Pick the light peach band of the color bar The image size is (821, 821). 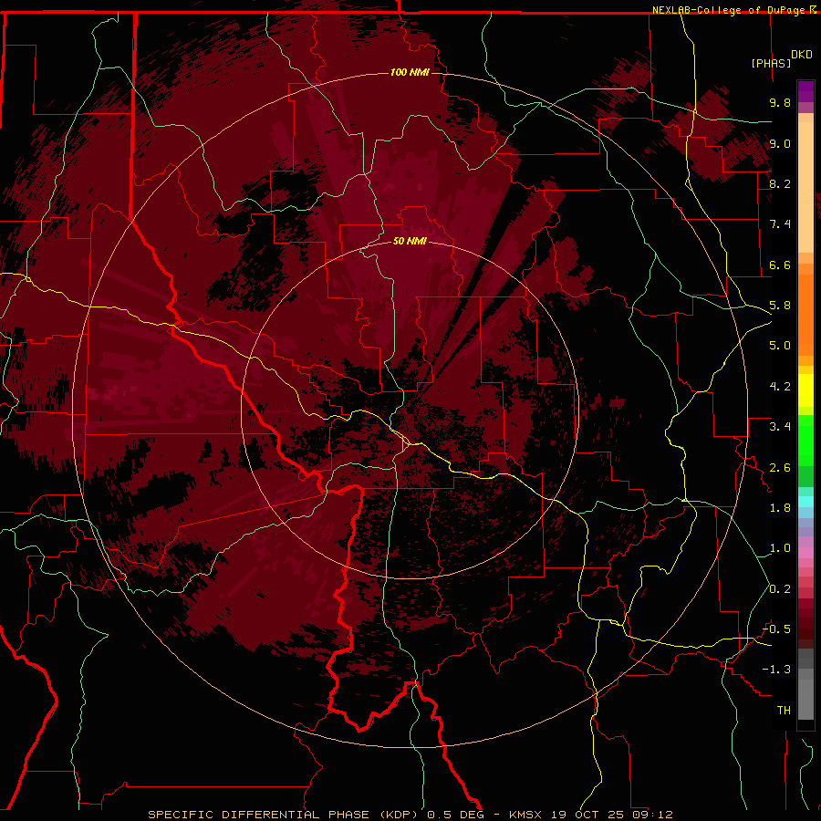pyautogui.click(x=805, y=187)
